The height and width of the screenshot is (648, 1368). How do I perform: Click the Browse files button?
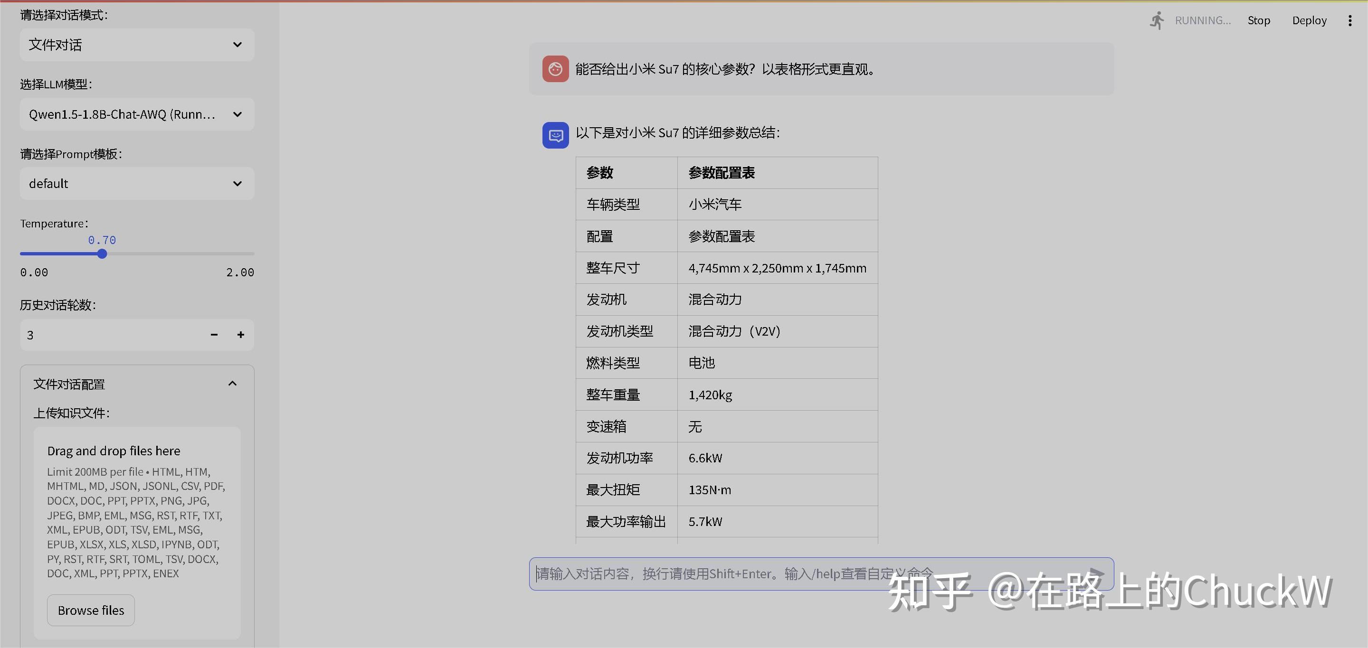click(91, 610)
